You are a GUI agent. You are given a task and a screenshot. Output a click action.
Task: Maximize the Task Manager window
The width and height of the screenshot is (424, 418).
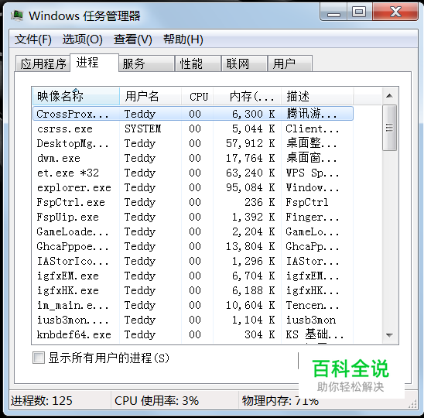click(x=359, y=12)
